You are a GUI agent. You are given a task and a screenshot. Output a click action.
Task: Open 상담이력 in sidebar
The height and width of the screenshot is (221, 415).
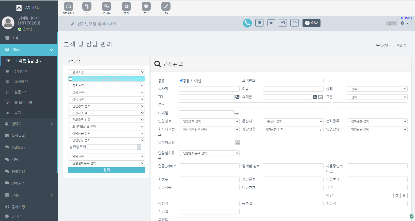click(x=29, y=71)
